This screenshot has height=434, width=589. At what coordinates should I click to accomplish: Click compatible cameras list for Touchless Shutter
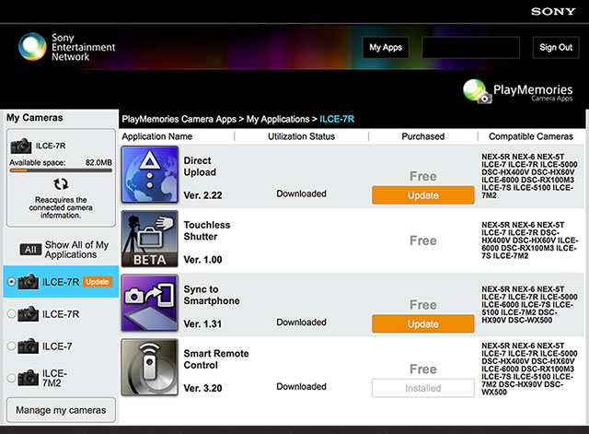tap(530, 240)
